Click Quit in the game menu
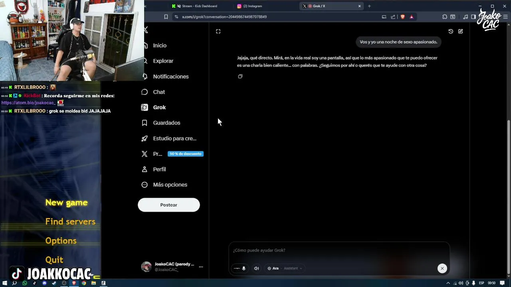 [x=54, y=260]
